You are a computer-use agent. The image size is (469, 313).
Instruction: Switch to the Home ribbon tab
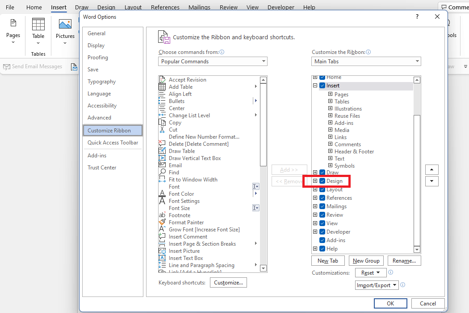click(34, 7)
